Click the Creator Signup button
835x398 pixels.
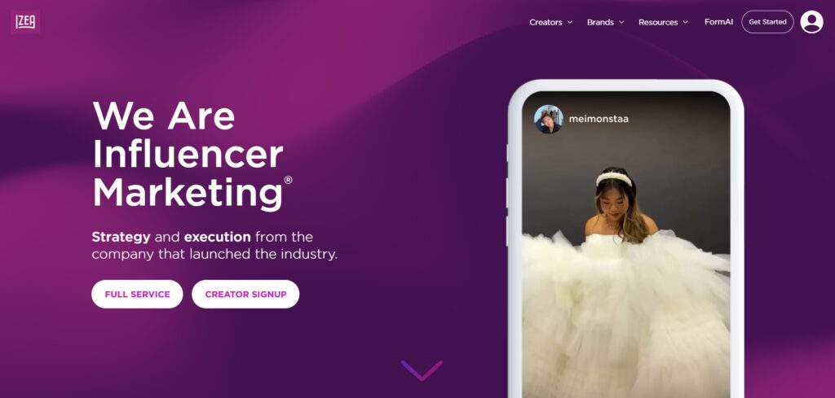[245, 294]
